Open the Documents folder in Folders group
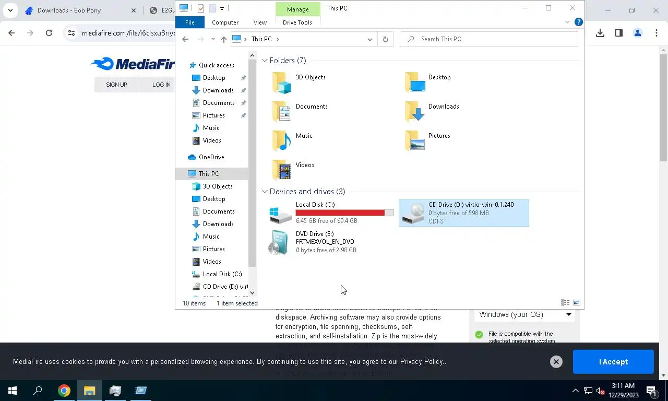Viewport: 668px width, 401px height. point(282,111)
